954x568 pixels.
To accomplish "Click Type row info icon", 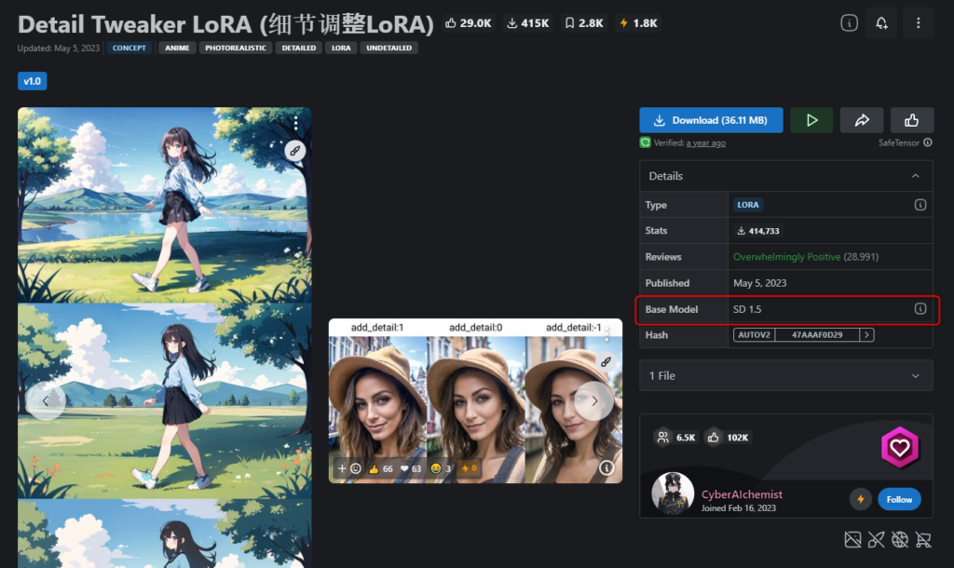I will coord(920,205).
